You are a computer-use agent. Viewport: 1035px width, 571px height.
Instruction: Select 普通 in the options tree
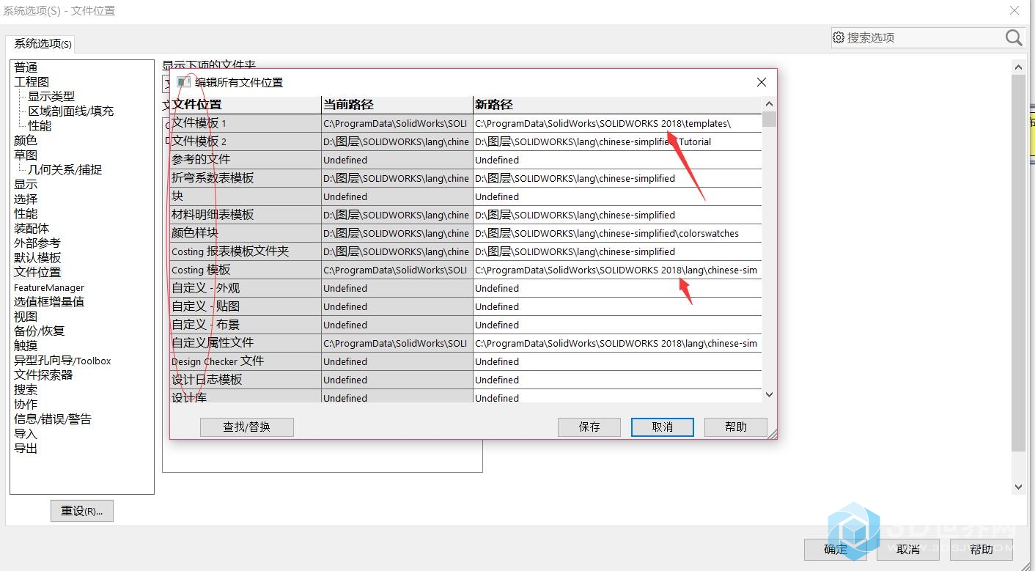pyautogui.click(x=26, y=67)
